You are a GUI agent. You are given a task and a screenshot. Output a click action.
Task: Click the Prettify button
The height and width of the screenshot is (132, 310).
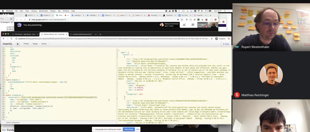point(26,44)
